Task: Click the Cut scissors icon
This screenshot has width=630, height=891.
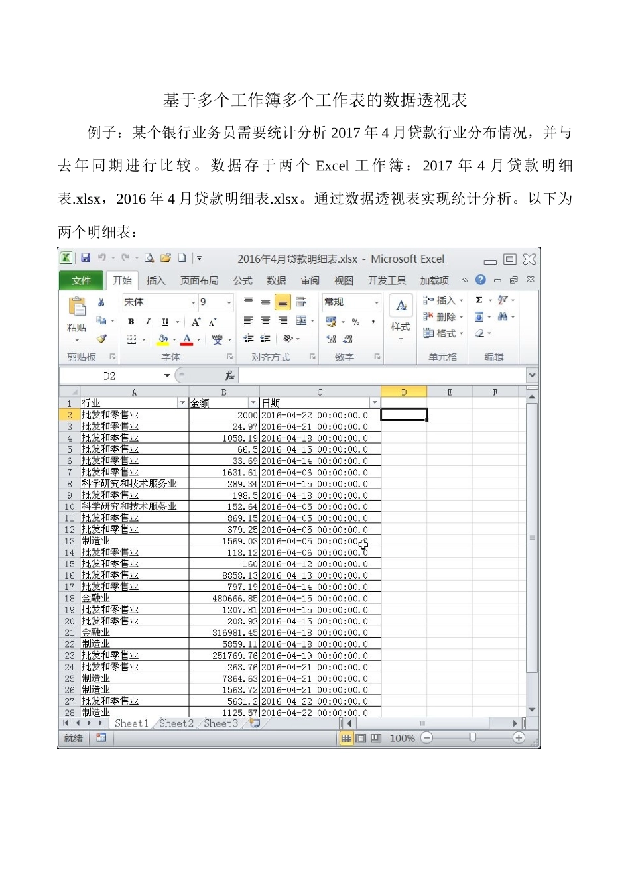Action: pos(101,302)
